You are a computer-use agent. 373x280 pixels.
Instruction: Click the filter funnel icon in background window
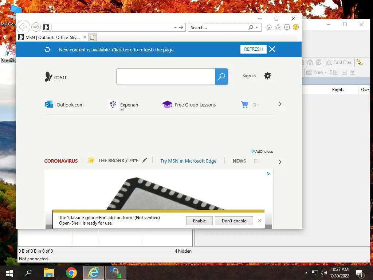[353, 72]
